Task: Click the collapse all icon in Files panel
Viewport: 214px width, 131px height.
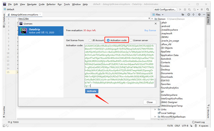Action: point(193,15)
